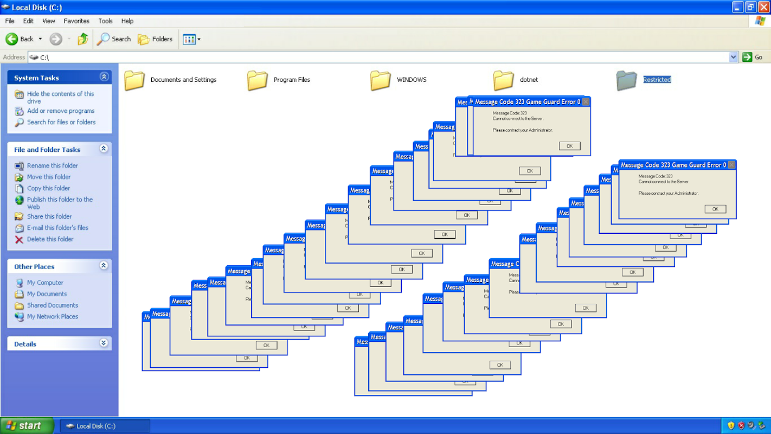This screenshot has width=771, height=434.
Task: Click OK in the error dialog below the Restricted folder
Action: point(569,146)
